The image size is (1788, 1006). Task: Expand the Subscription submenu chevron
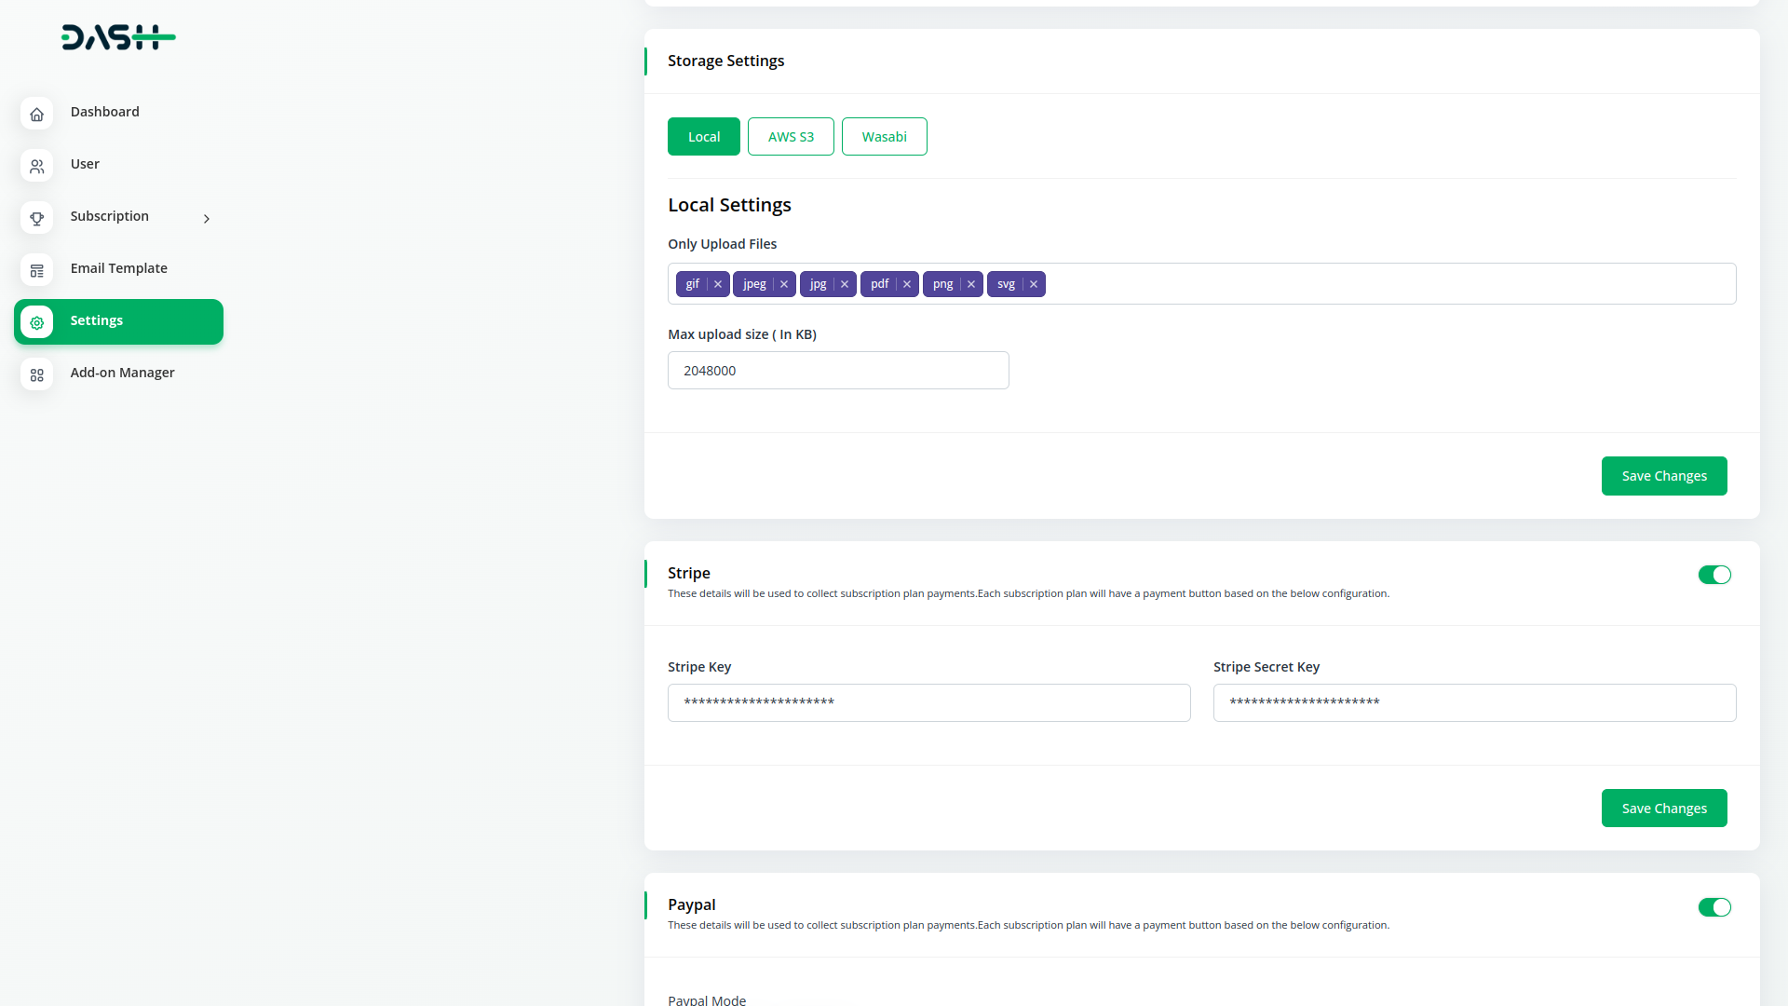pyautogui.click(x=206, y=218)
